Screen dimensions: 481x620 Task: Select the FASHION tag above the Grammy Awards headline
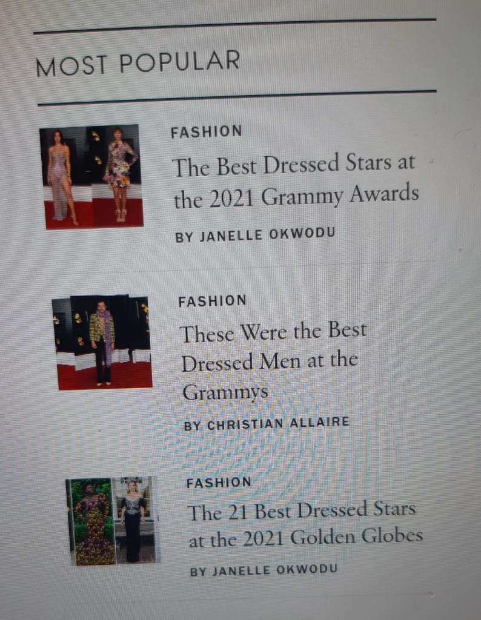206,131
